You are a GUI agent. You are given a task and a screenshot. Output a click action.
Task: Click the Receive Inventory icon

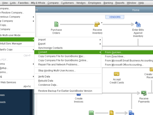click(97, 24)
